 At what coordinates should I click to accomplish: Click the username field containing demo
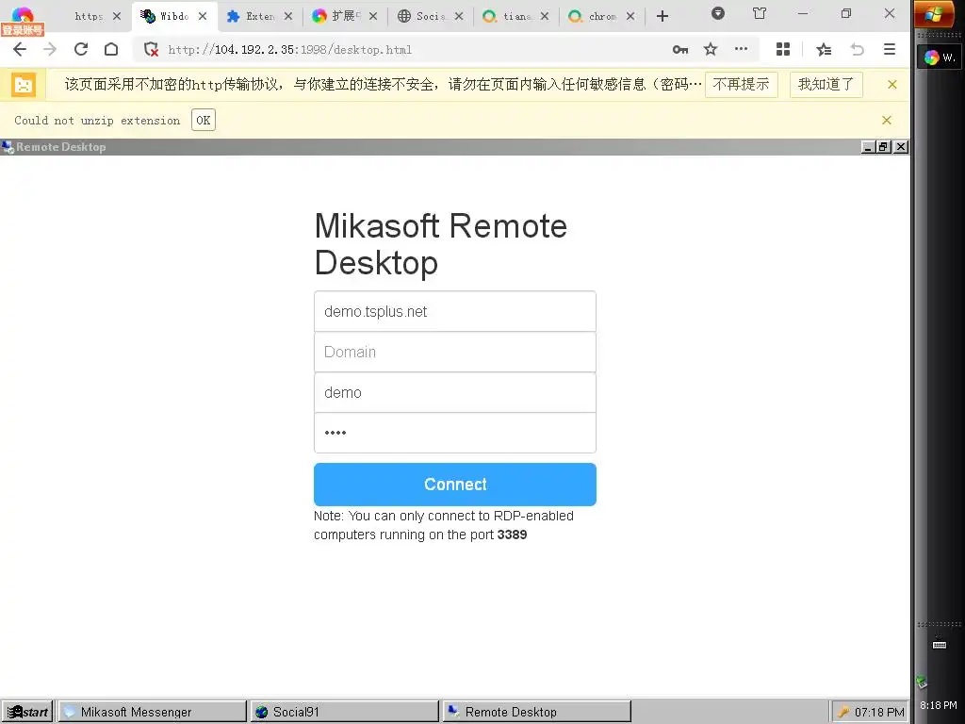[455, 393]
